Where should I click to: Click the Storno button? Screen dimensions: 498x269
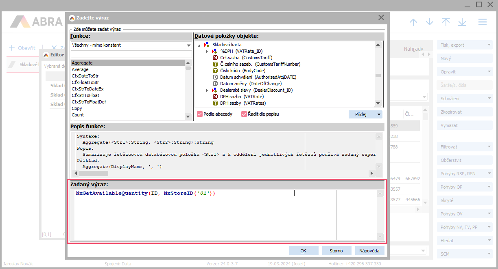336,251
